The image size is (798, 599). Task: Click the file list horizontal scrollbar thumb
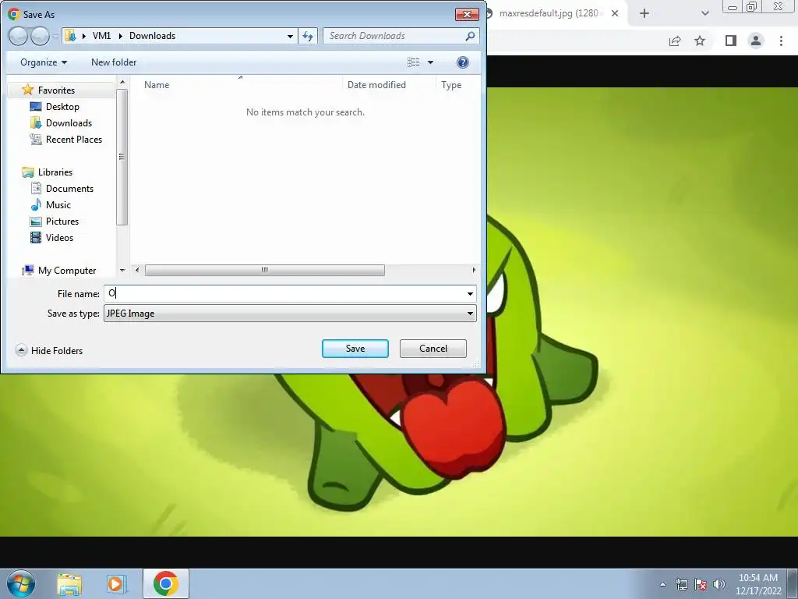tap(265, 270)
